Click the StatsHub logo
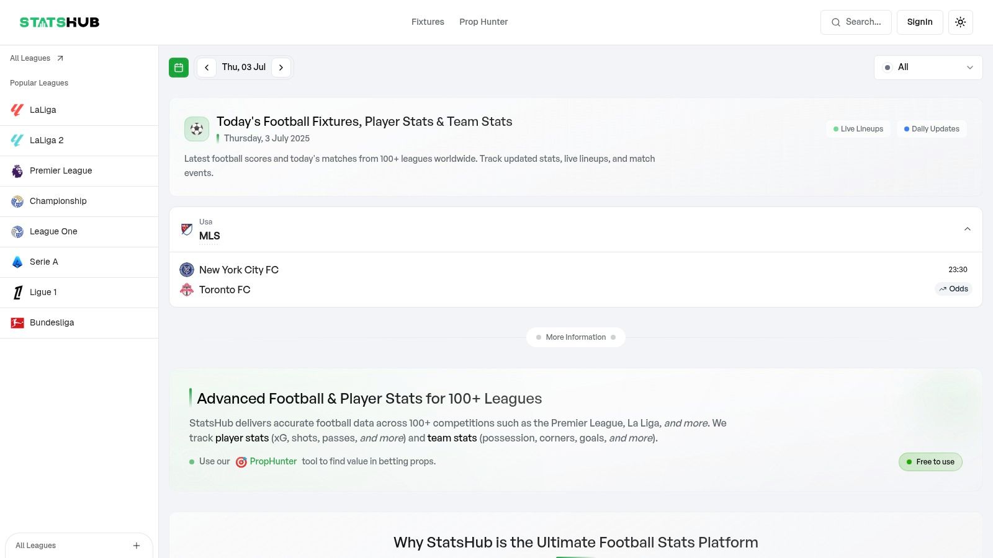993x558 pixels. pyautogui.click(x=60, y=22)
